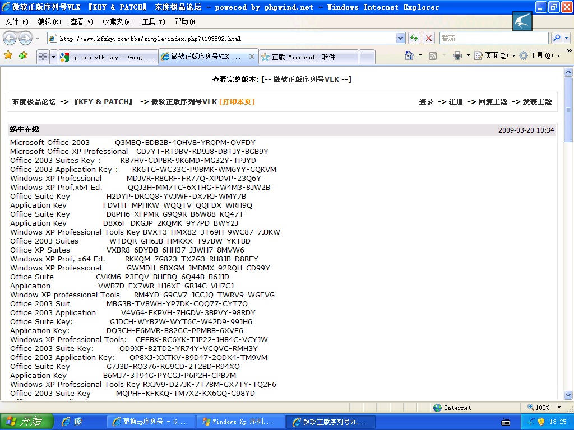The height and width of the screenshot is (430, 574).
Task: Switch to the 正版 Microsoft 软件 tab
Action: [309, 57]
